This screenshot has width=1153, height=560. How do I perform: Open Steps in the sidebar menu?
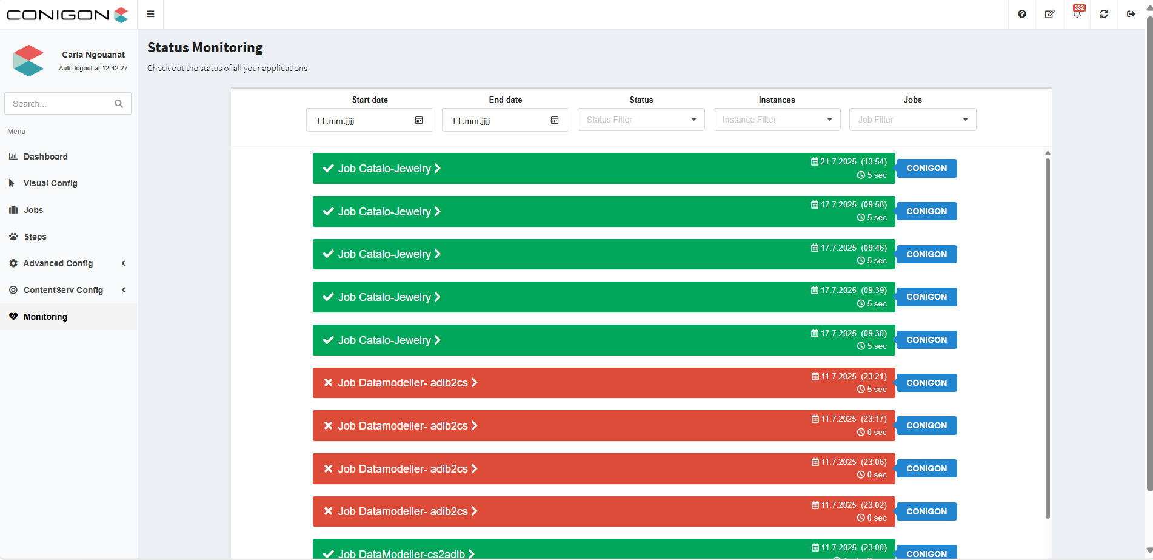[35, 237]
